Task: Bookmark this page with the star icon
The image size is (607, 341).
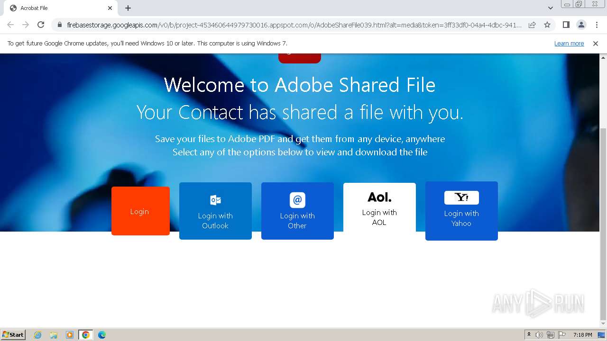Action: pos(547,25)
